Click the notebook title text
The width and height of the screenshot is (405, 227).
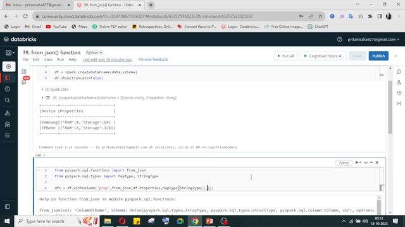(51, 52)
